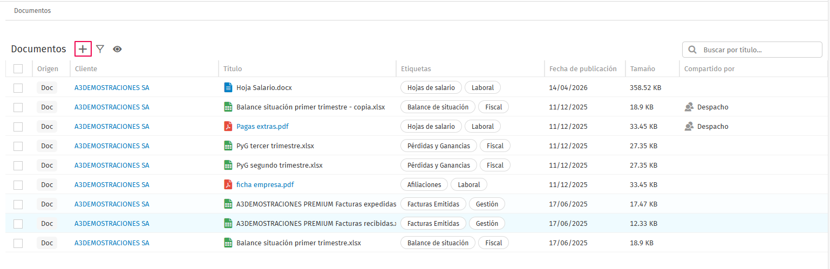Click the Despacho shared-users icon on Pagas extras row
Image resolution: width=830 pixels, height=269 pixels.
689,126
